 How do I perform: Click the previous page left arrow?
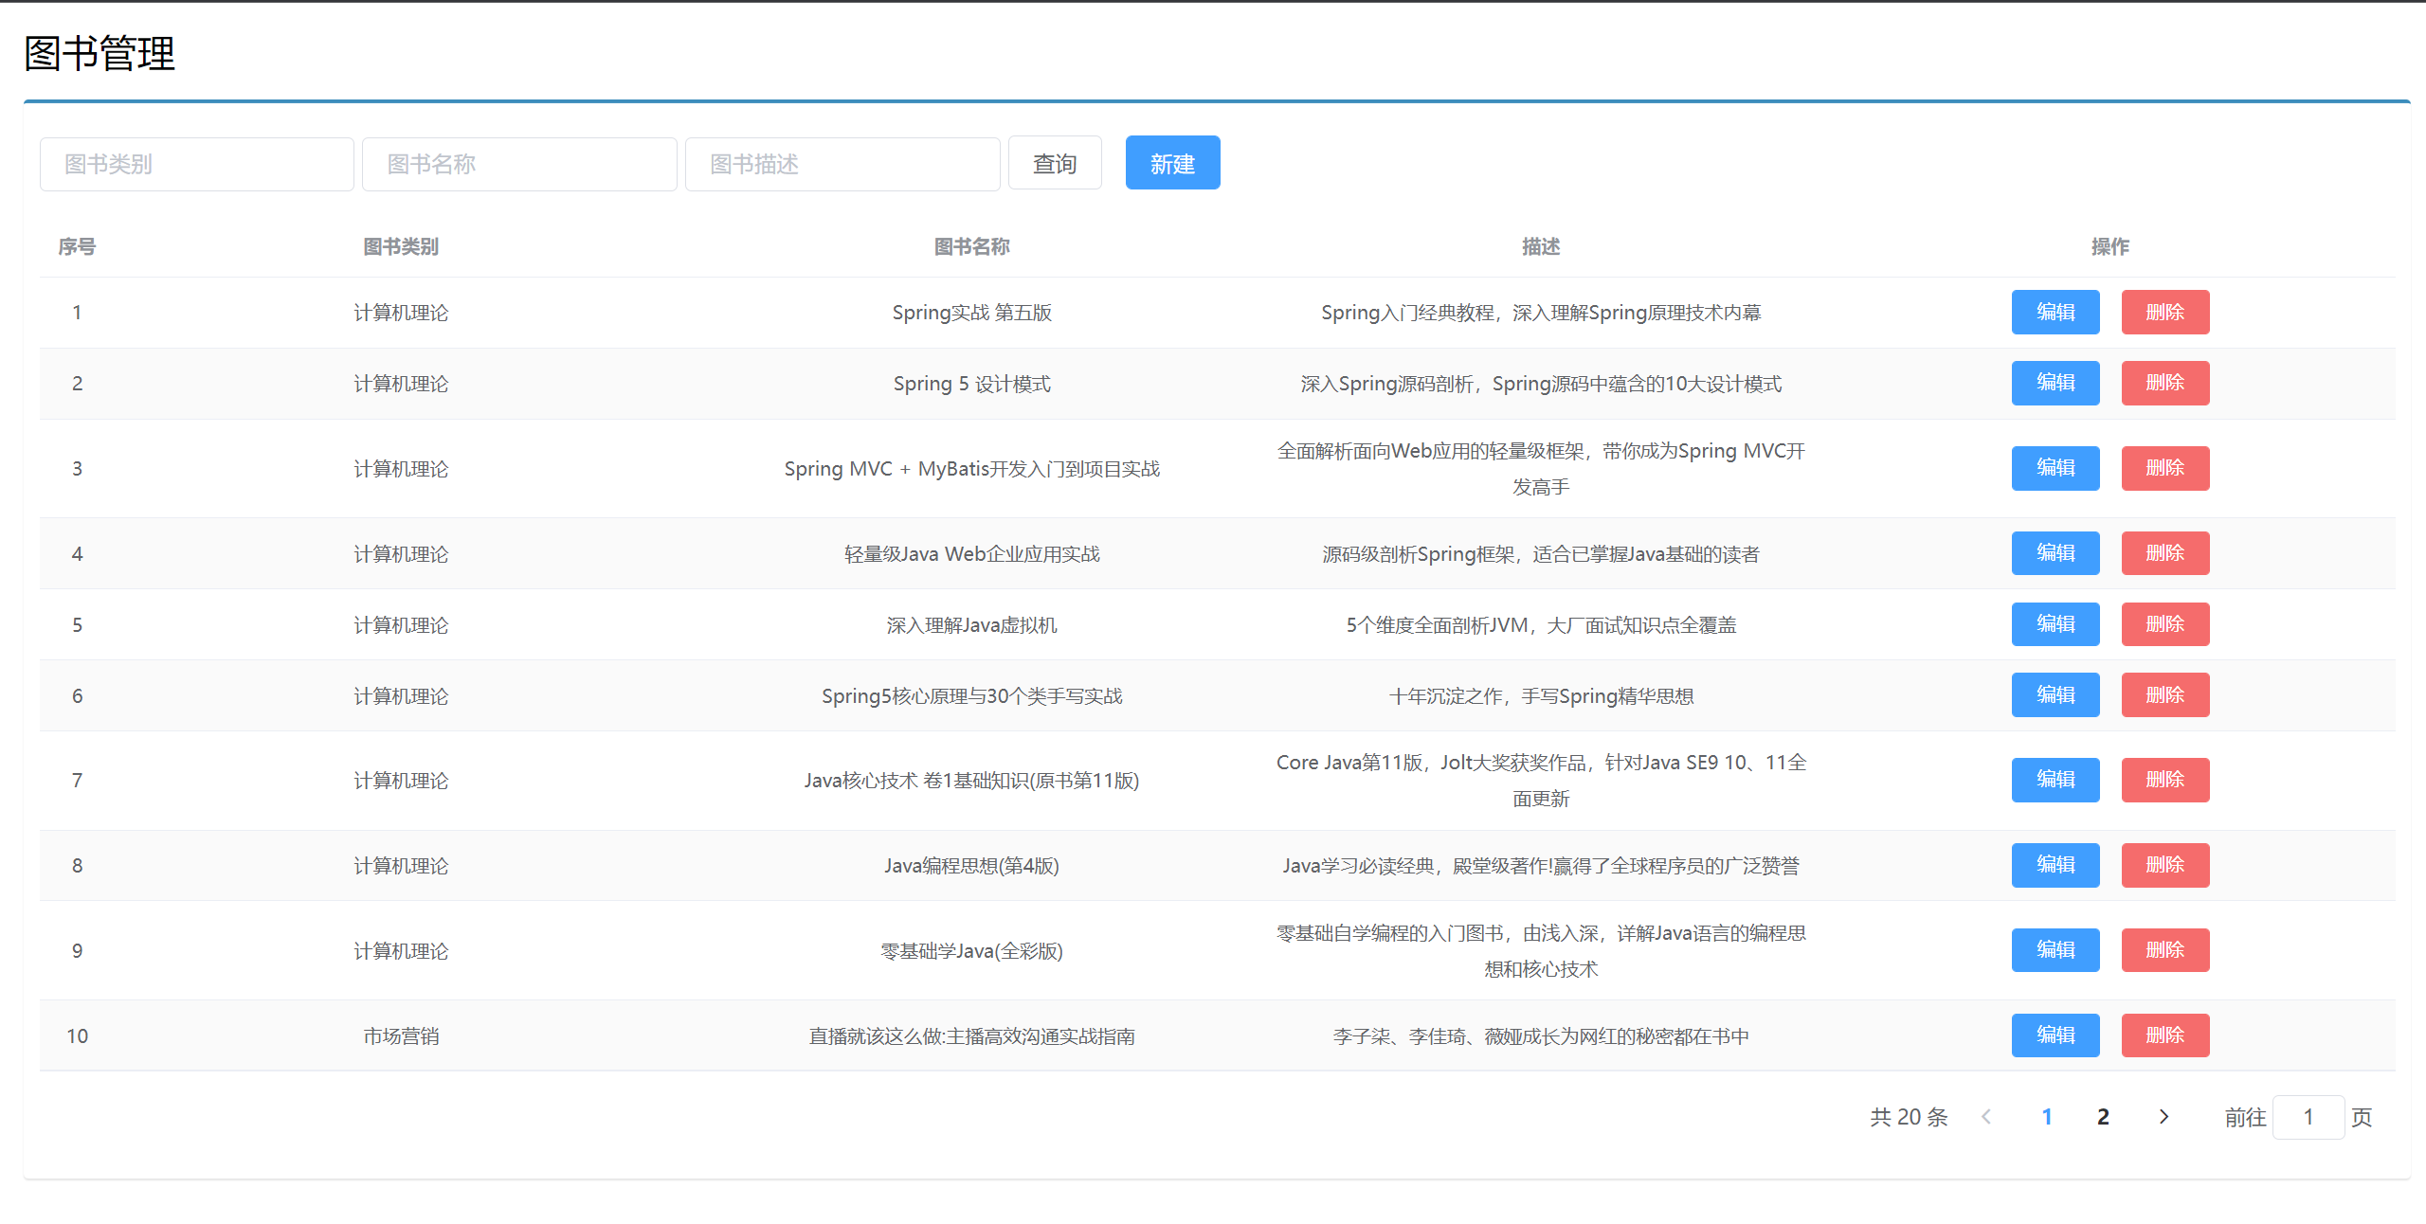(x=1986, y=1116)
